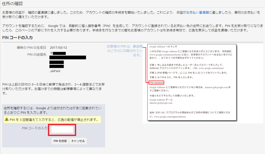The image size is (265, 154).
Task: Click the 住所の確認 page heading
Action: [x=12, y=4]
